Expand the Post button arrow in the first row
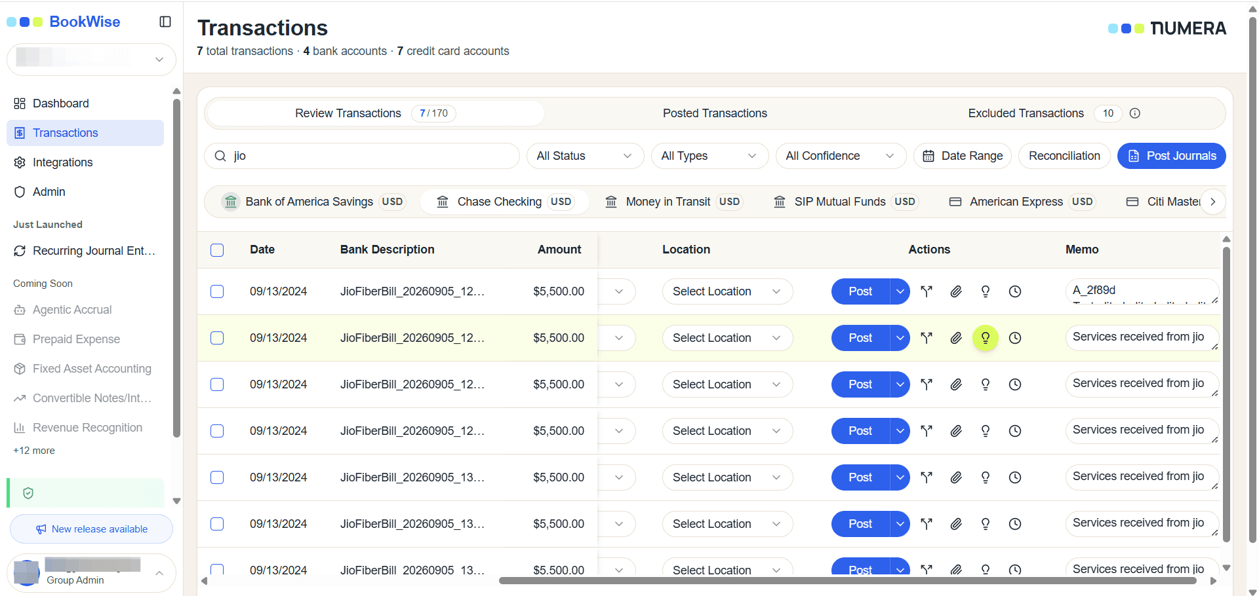1259x596 pixels. (900, 291)
